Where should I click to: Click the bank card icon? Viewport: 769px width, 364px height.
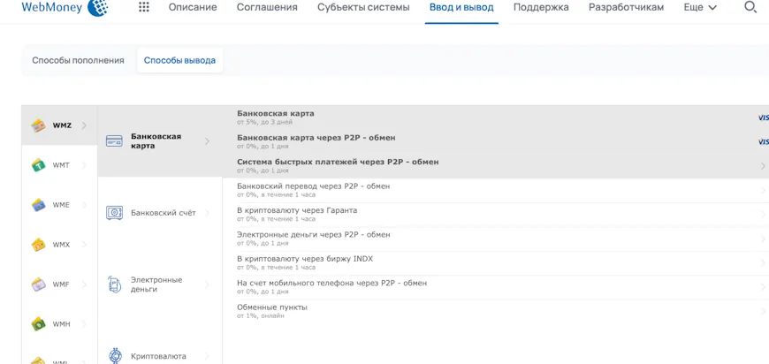click(x=114, y=141)
